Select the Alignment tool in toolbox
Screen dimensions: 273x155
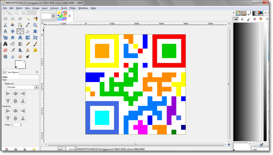click(x=20, y=31)
